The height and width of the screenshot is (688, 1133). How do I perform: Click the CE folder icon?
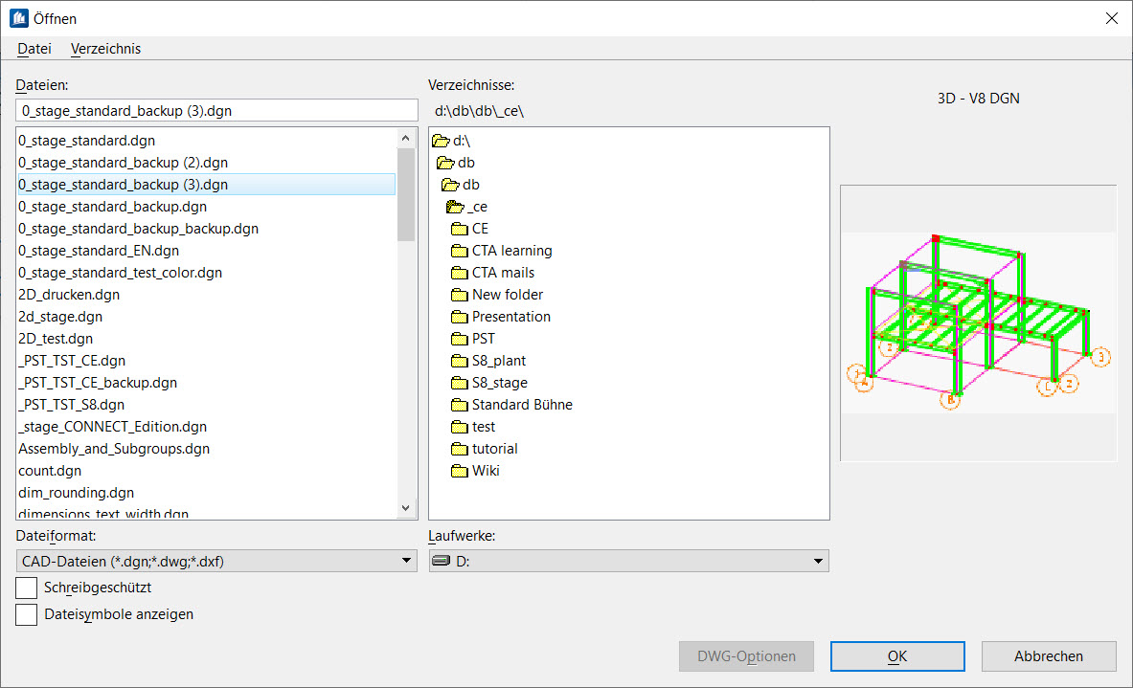[460, 229]
